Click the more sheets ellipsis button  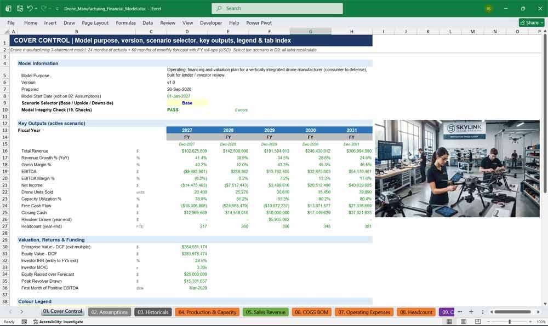pos(460,312)
